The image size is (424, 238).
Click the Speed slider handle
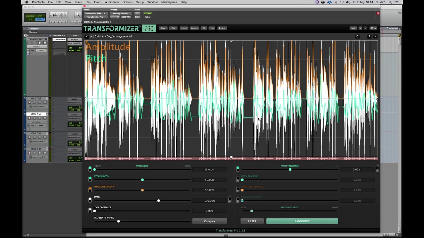159,201
